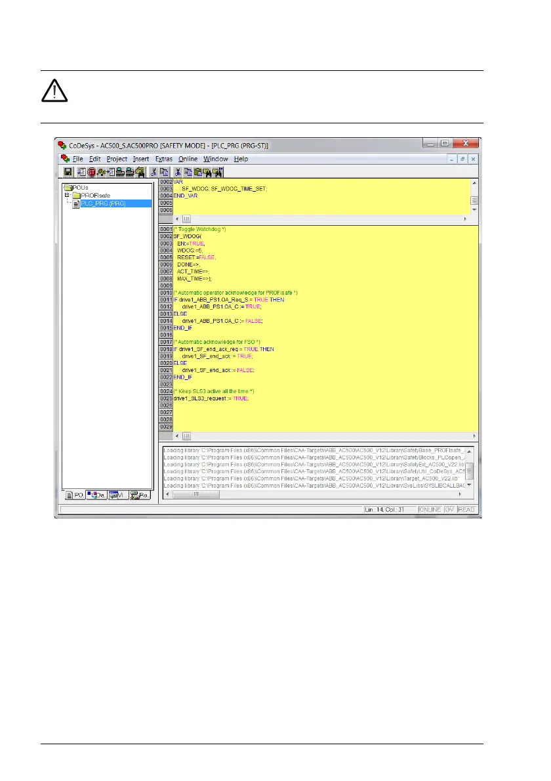Click the Find binoculars toolbar icon

(207, 172)
